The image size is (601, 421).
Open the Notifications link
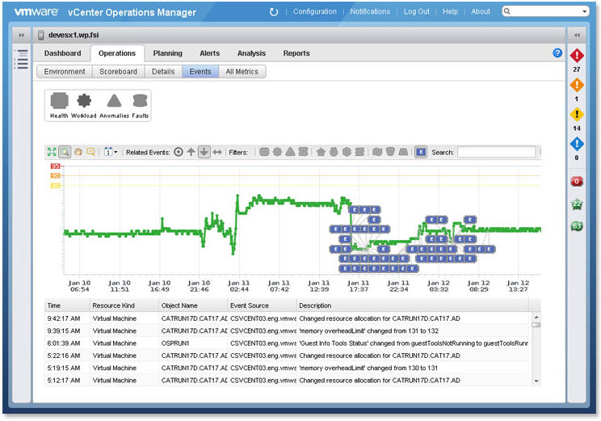(370, 11)
